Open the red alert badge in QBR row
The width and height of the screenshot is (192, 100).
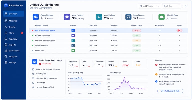[179, 30]
